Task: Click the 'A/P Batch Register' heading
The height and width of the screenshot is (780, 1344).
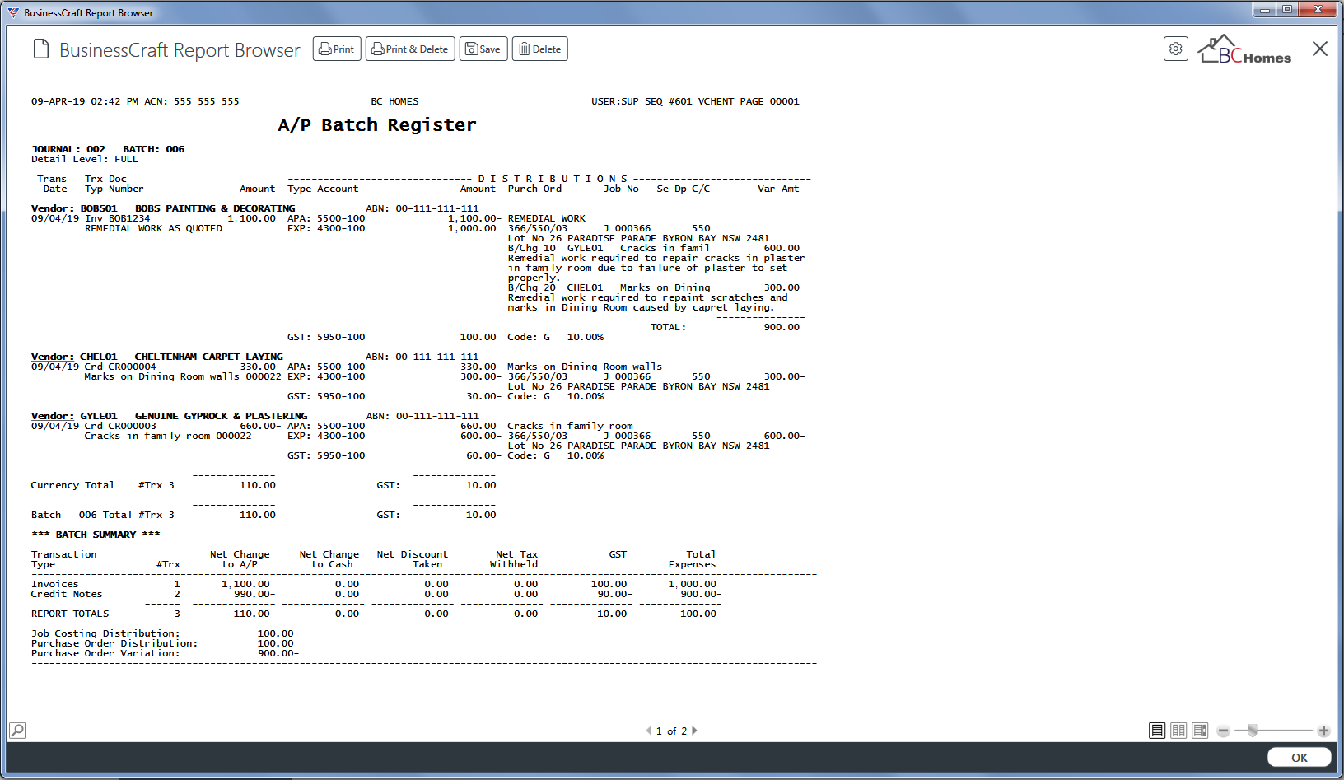Action: [x=377, y=125]
